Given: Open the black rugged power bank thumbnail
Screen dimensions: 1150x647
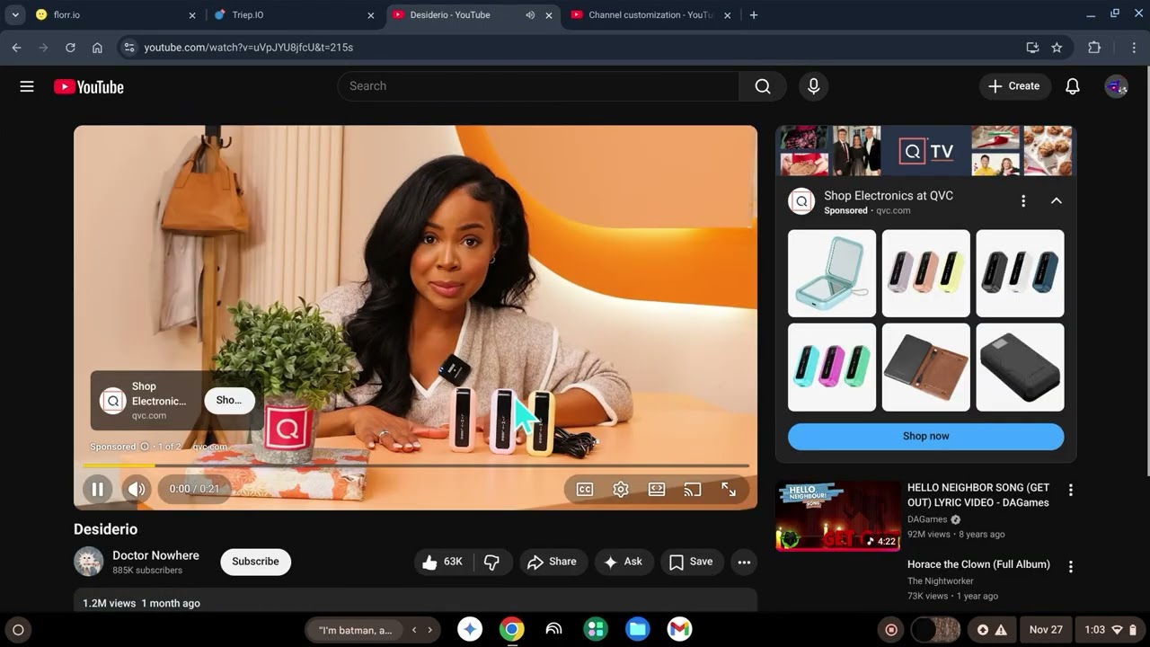Looking at the screenshot, I should coord(1020,368).
